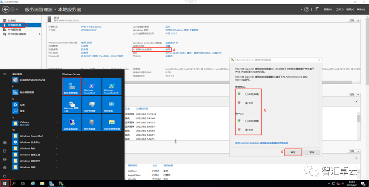Image resolution: width=369 pixels, height=187 pixels.
Task: Open the 任务管理器 tile
Action: pyautogui.click(x=92, y=104)
